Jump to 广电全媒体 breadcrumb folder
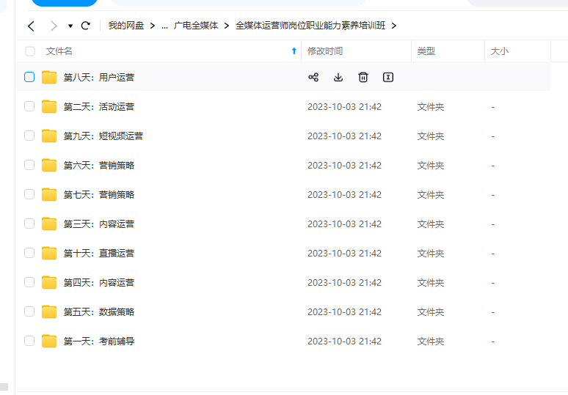This screenshot has height=395, width=568. pos(196,26)
